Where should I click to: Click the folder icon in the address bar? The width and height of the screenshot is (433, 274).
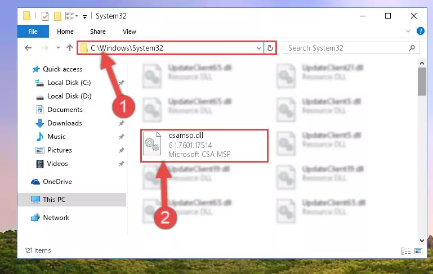tap(84, 48)
